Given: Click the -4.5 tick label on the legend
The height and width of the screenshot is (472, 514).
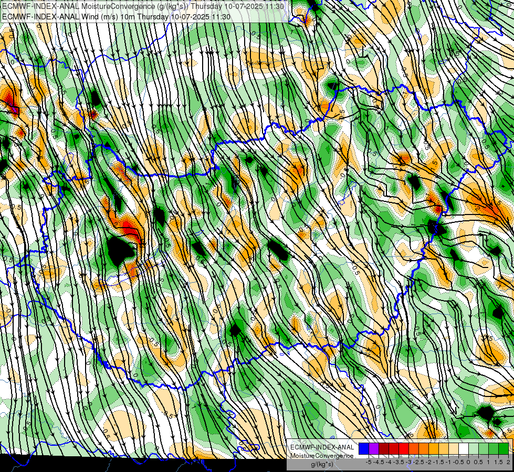Looking at the screenshot, I should coord(379,462).
